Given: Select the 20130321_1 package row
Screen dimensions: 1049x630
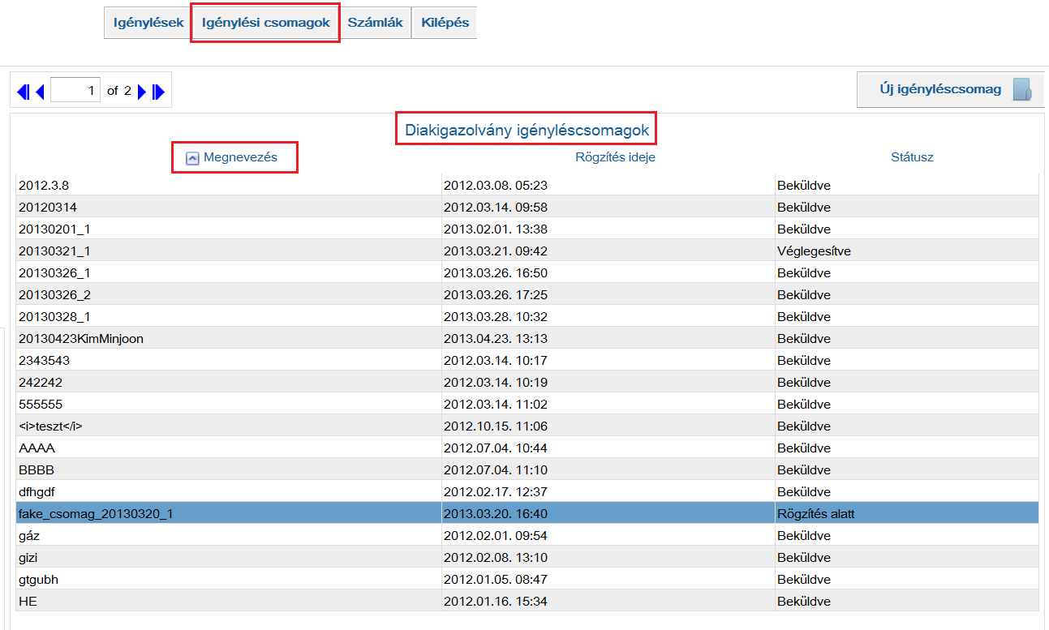Looking at the screenshot, I should pos(527,251).
